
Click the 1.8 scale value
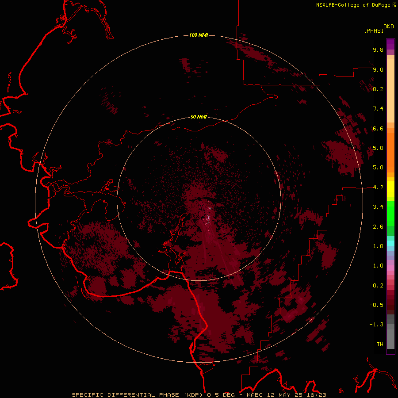(378, 246)
